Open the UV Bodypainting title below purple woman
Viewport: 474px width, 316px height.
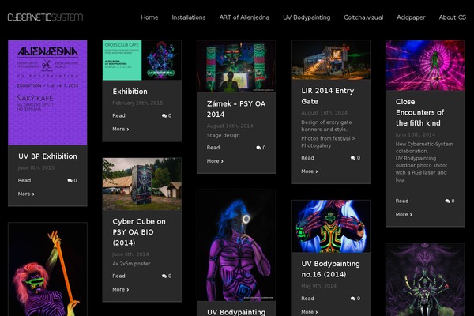pyautogui.click(x=236, y=312)
